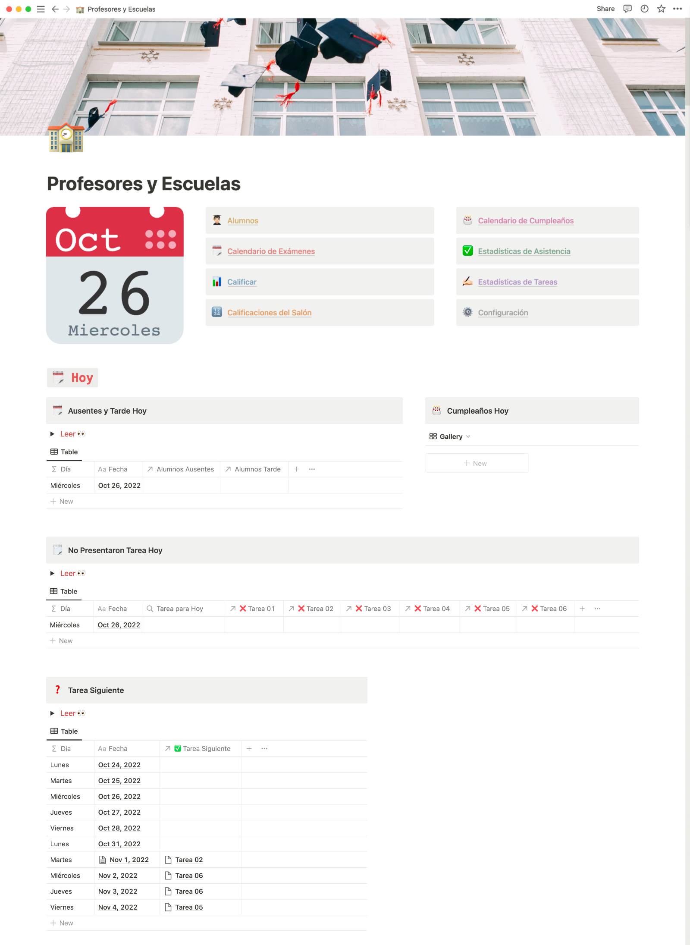690x945 pixels.
Task: Select the Table tab under Tarea Siguiente
Action: 64,732
